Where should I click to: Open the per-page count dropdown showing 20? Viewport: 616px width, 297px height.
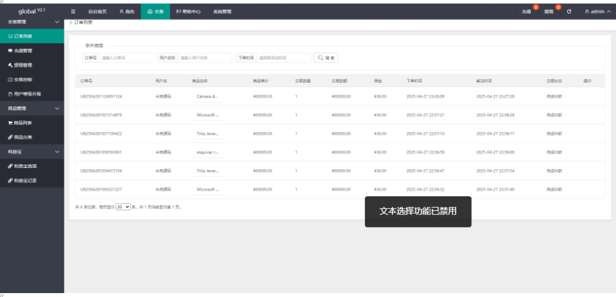123,206
